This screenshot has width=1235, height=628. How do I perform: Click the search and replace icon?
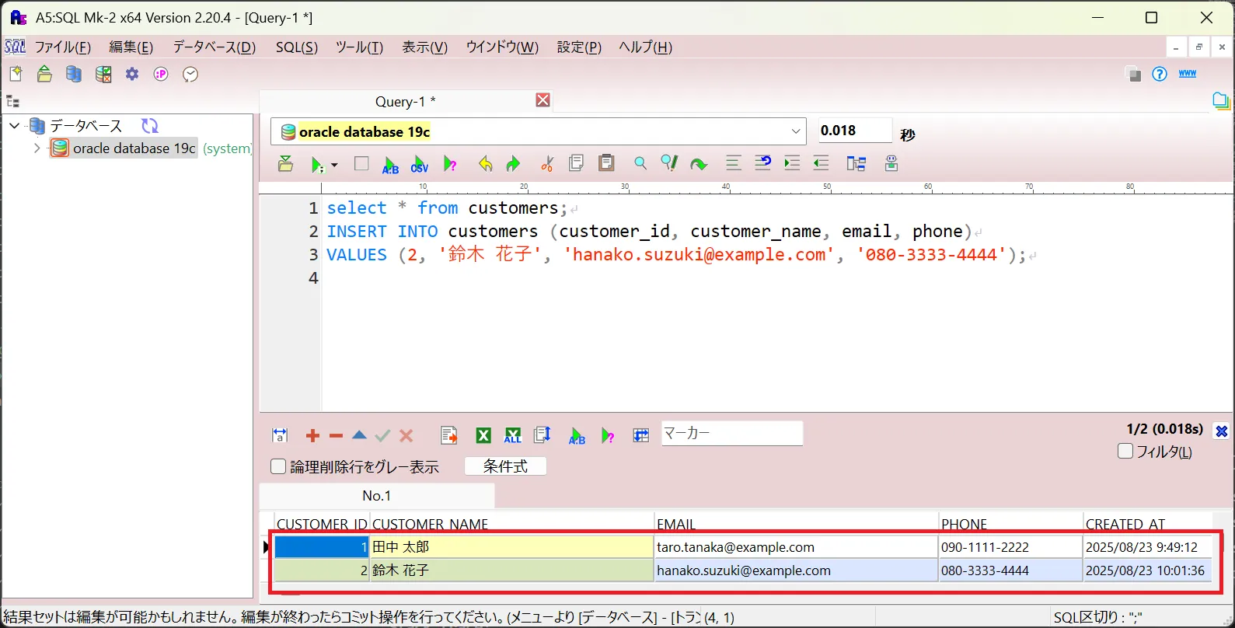(x=669, y=163)
